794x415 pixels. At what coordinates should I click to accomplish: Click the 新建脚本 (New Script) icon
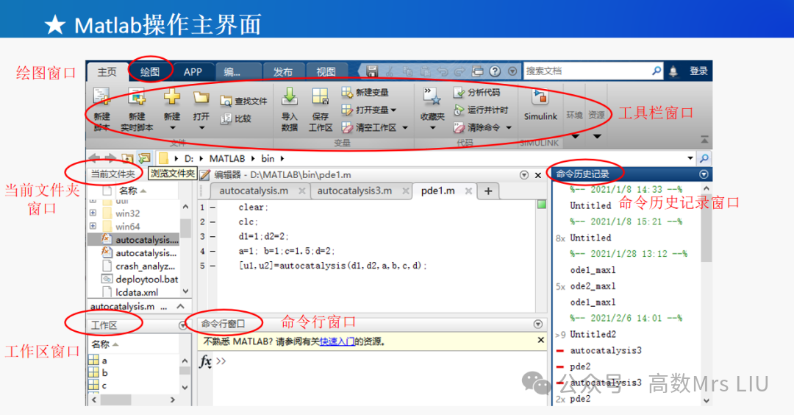pos(101,97)
